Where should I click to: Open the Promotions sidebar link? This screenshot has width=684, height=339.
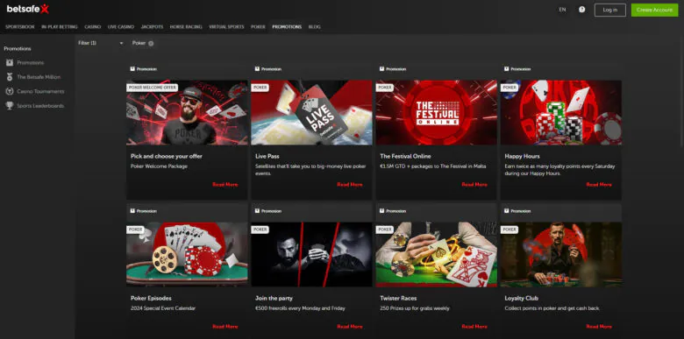point(31,63)
